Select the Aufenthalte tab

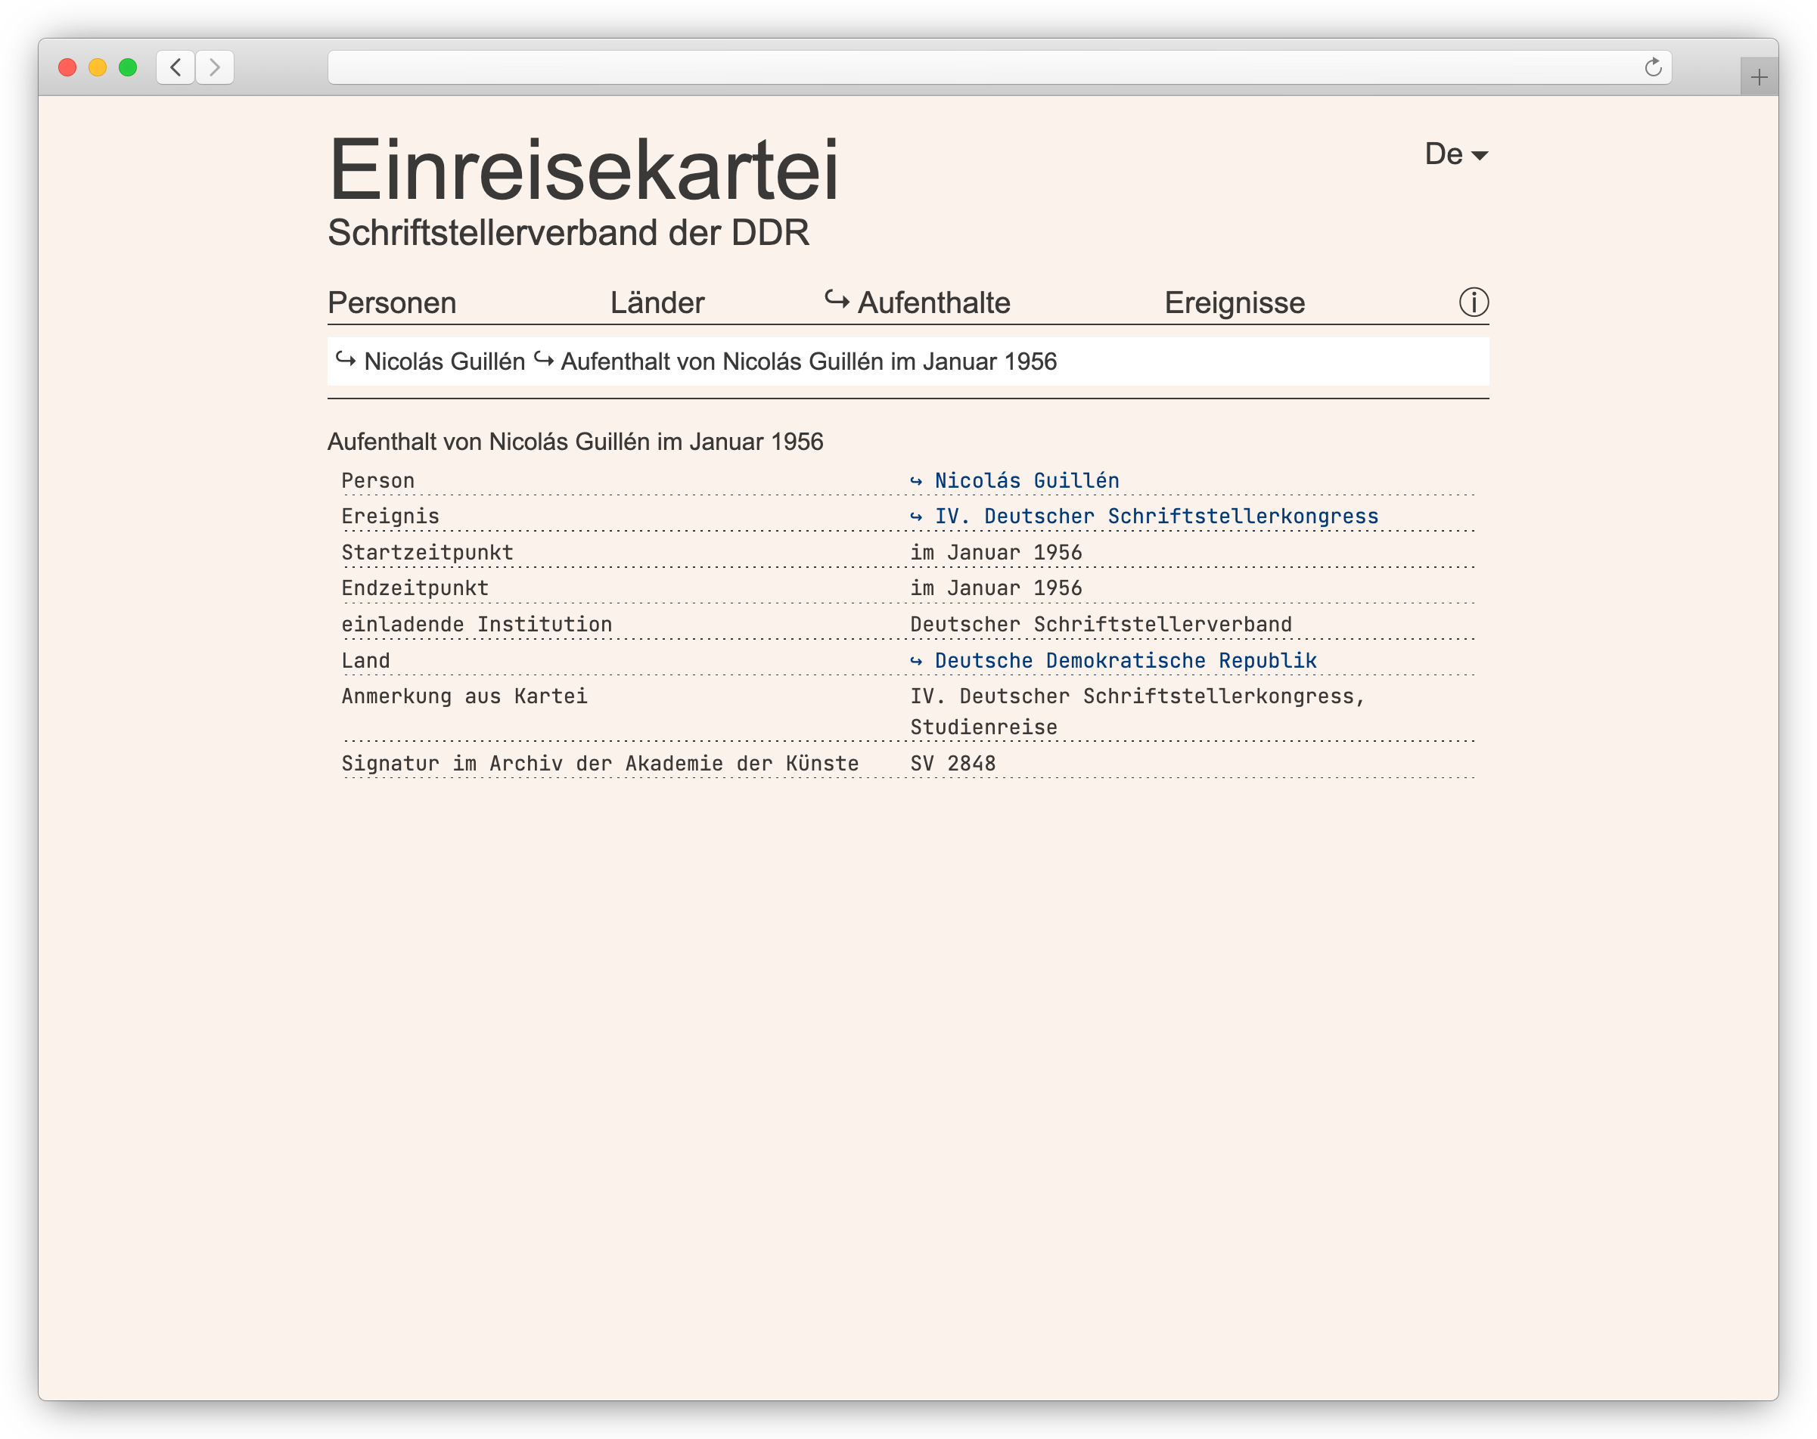tap(933, 302)
